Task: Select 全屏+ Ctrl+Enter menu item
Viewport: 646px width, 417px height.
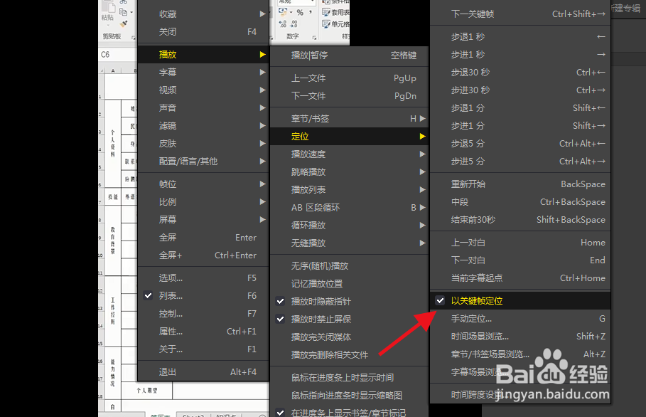Action: (203, 255)
